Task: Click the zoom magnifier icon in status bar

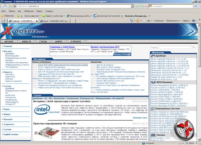Action: [x=187, y=143]
